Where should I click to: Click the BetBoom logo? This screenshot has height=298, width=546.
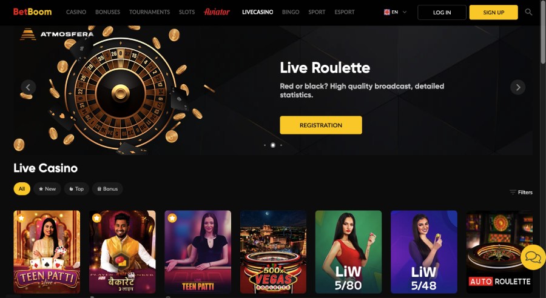32,12
